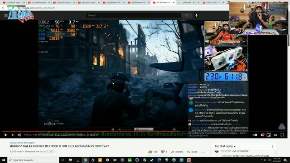Click the taskbar 'Type here to search' box
290x163 pixels.
pos(33,160)
